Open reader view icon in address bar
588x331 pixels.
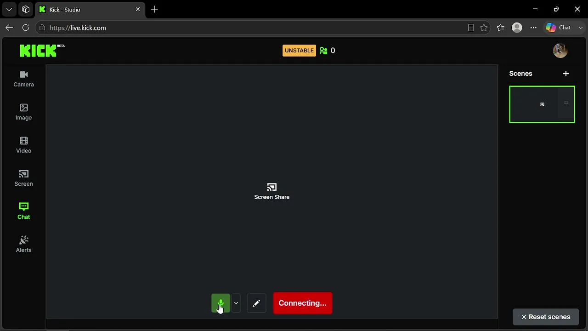click(471, 28)
